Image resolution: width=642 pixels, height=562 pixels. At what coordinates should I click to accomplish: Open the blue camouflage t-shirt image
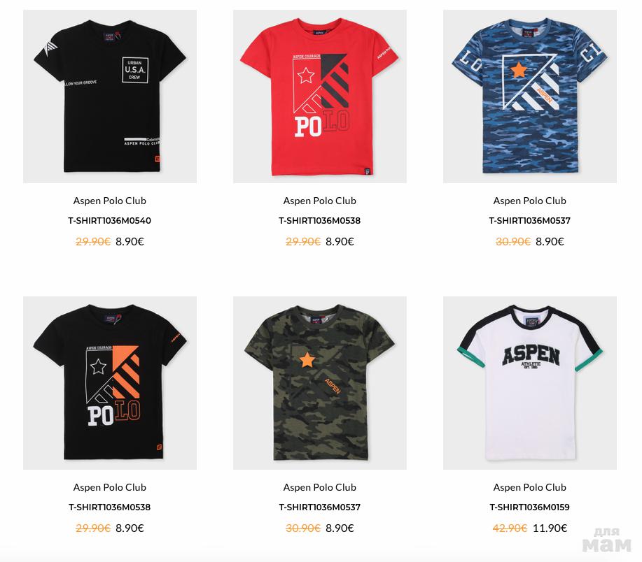point(530,96)
